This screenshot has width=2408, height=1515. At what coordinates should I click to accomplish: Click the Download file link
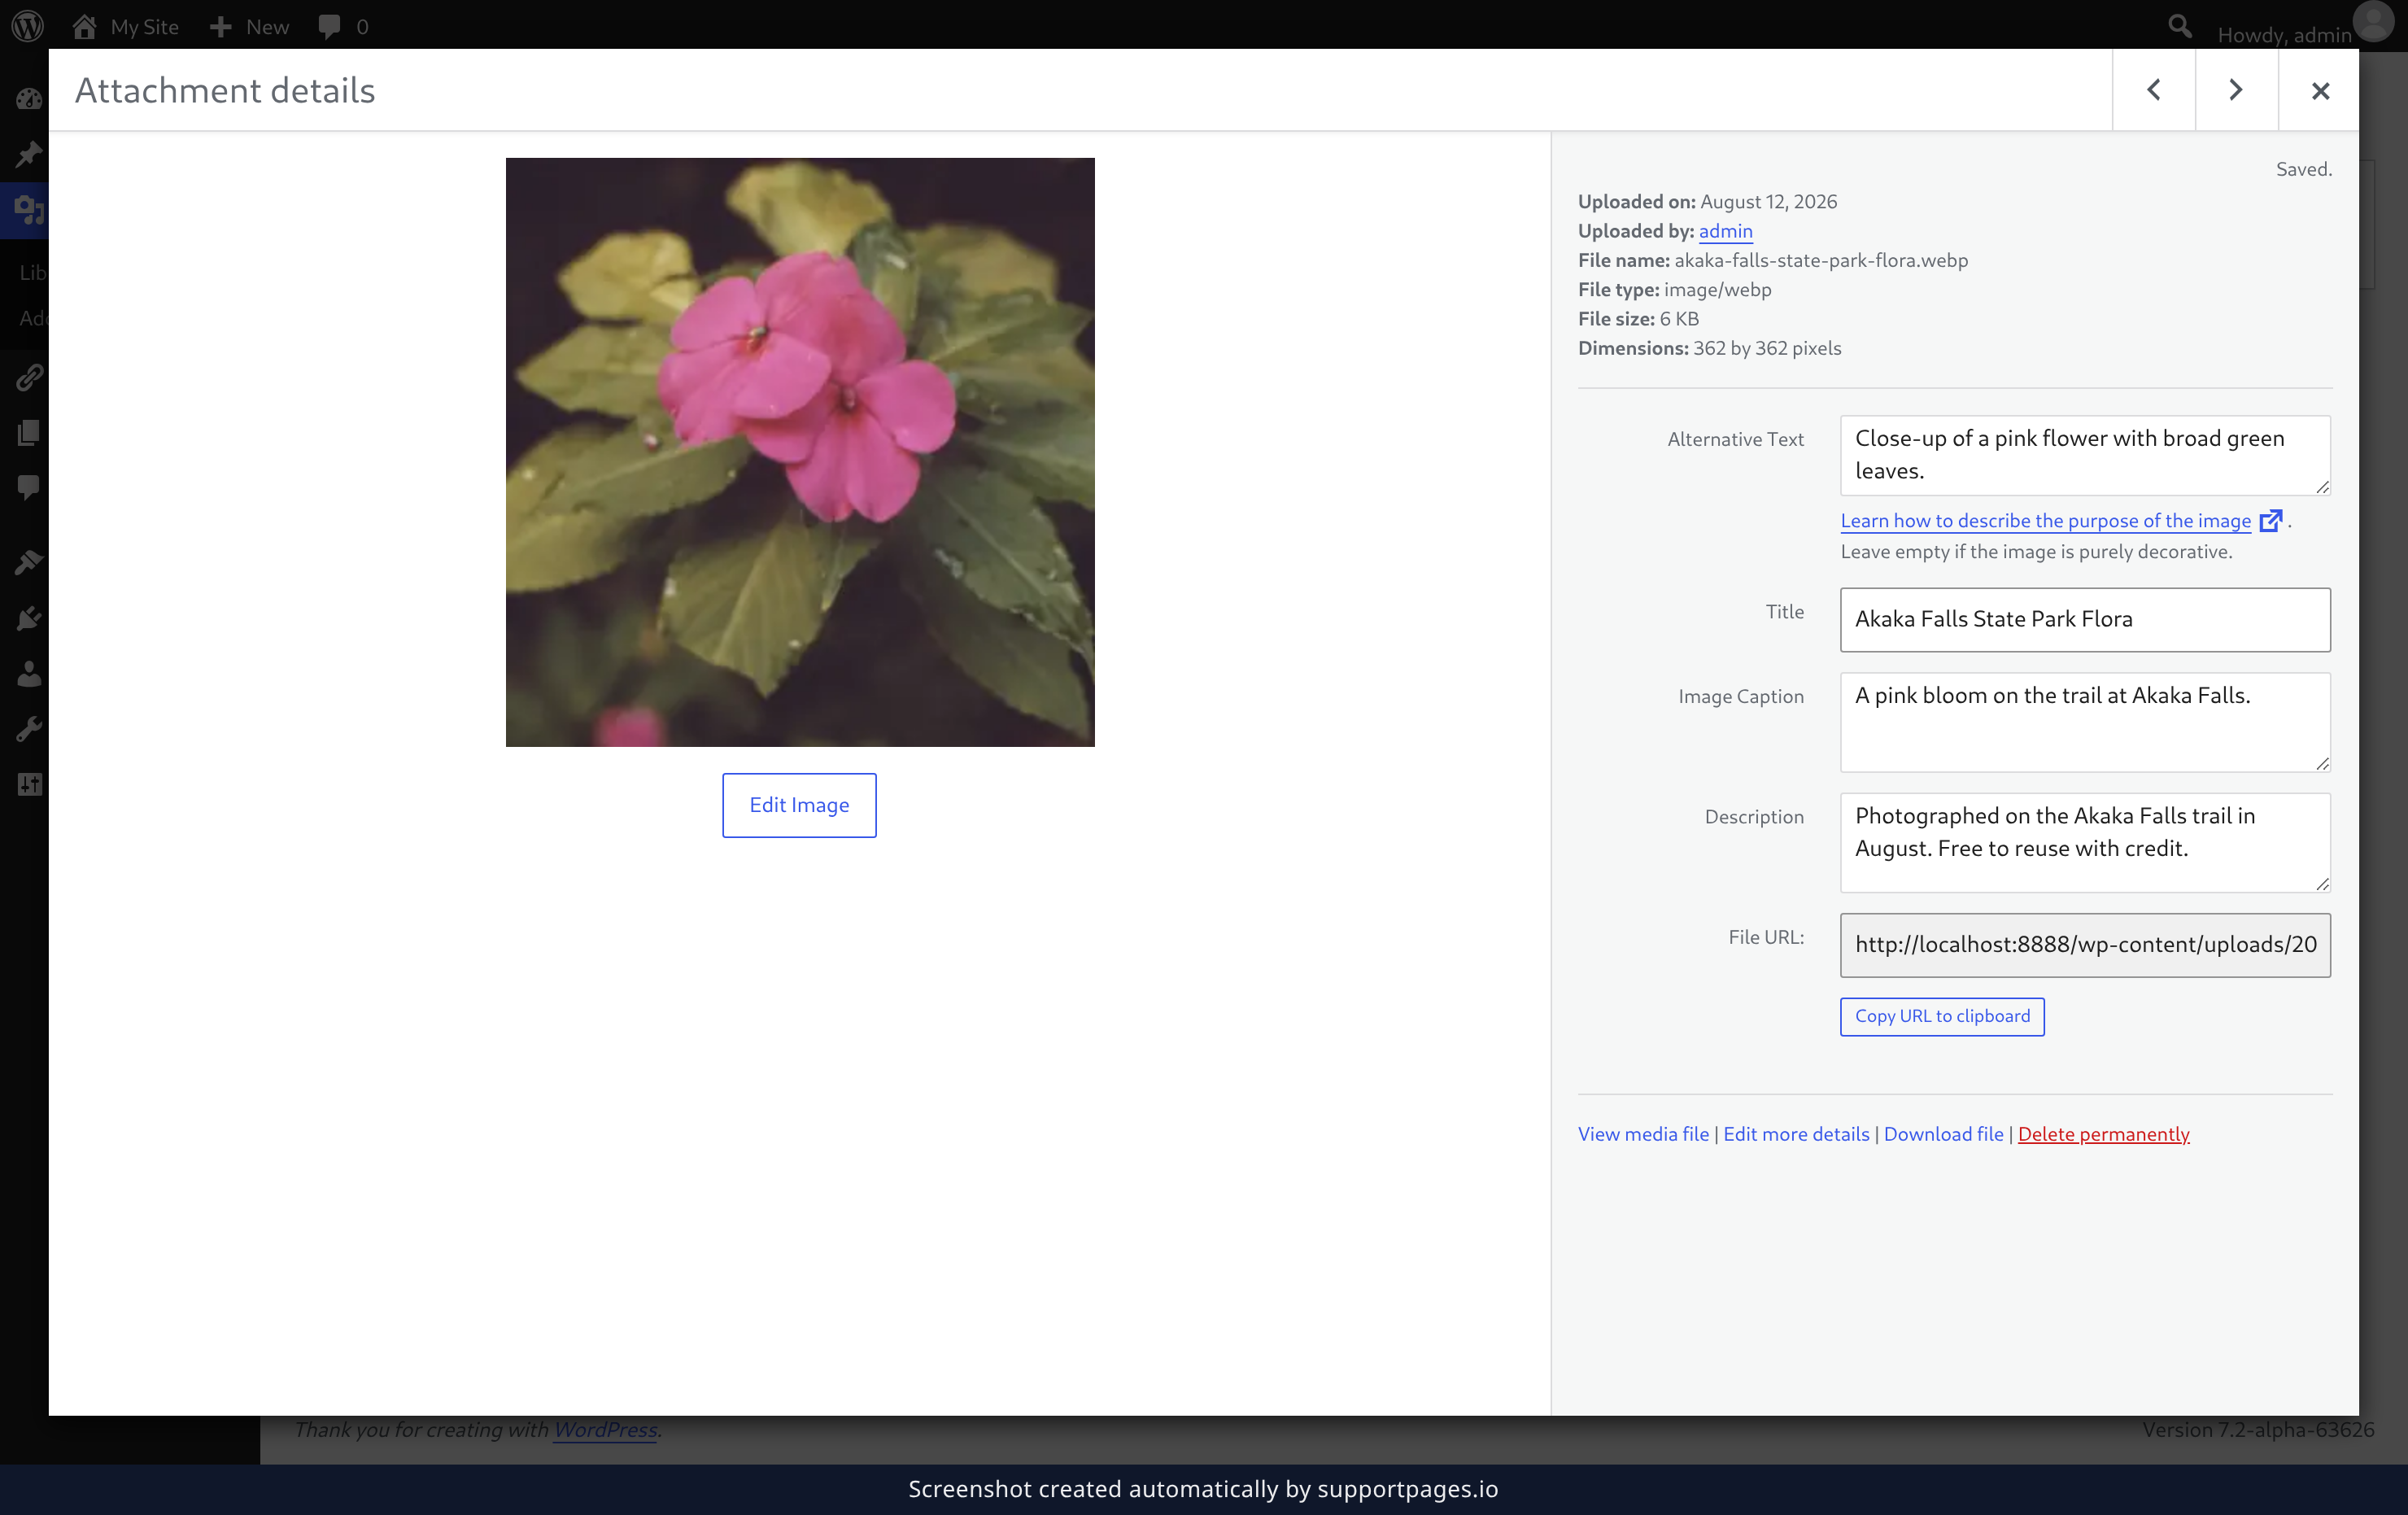click(1943, 1134)
